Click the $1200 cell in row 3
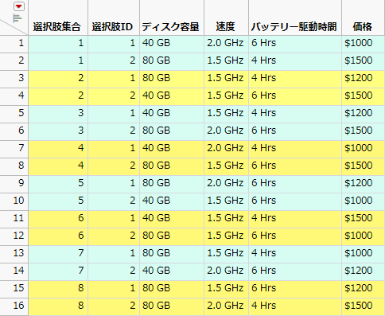This screenshot has height=316, width=385. 364,78
